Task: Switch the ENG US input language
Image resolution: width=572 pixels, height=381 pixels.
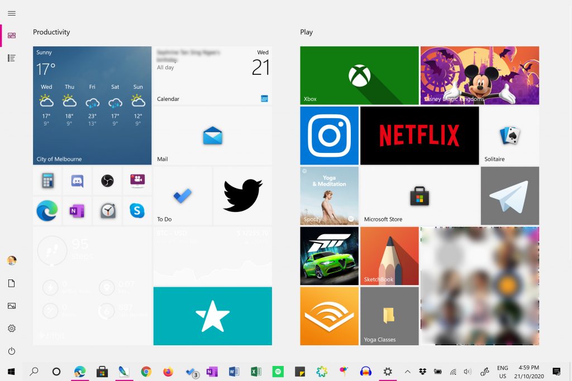Action: pos(503,372)
